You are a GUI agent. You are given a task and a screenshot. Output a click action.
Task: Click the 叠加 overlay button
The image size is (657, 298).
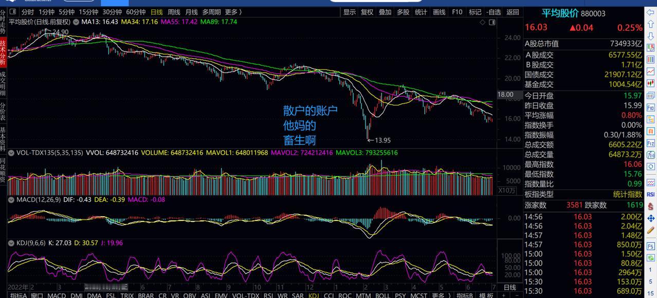(385, 12)
